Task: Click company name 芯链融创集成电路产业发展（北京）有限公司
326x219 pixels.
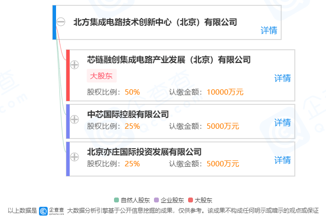Action: tap(169, 60)
